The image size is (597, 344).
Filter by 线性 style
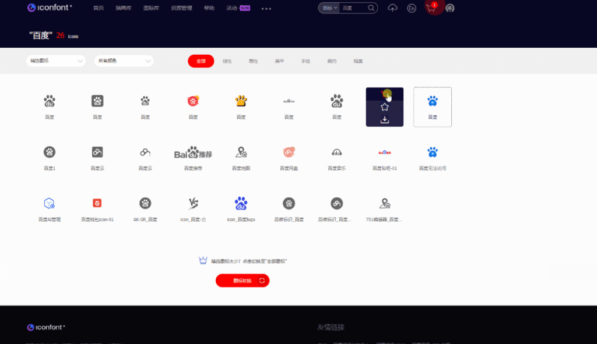point(227,61)
